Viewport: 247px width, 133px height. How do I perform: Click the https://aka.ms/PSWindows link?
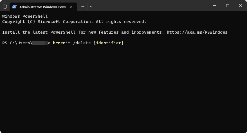coord(197,32)
